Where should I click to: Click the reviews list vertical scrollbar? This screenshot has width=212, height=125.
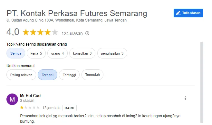(202, 82)
